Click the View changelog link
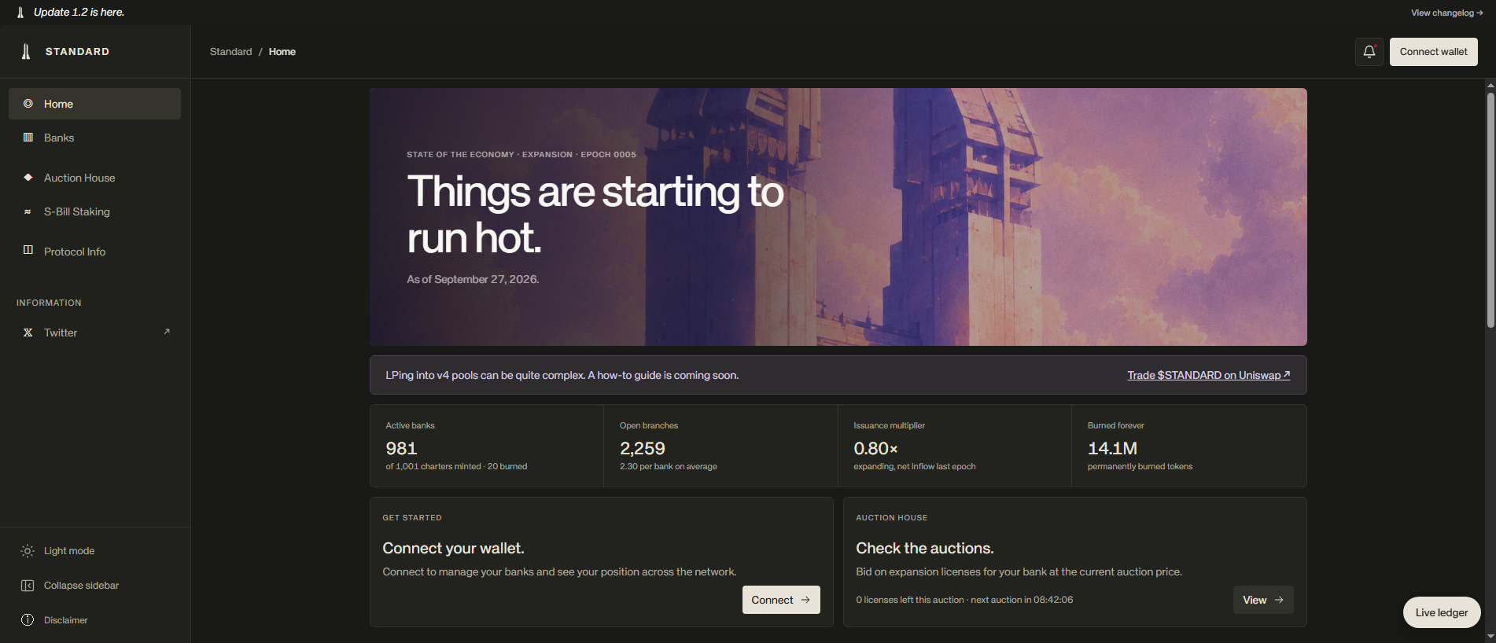This screenshot has height=643, width=1496. pyautogui.click(x=1446, y=13)
